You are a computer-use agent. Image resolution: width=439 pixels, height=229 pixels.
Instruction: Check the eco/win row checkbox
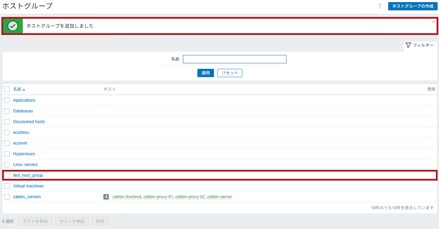point(7,143)
